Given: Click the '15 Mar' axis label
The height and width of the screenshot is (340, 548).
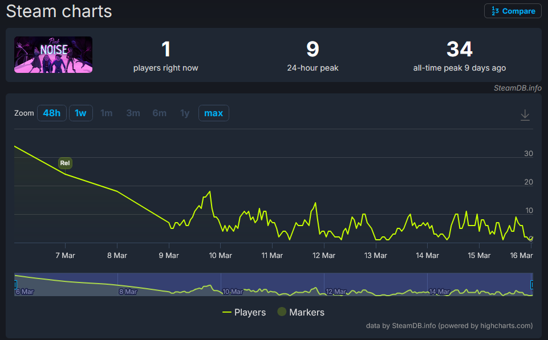Looking at the screenshot, I should (479, 256).
